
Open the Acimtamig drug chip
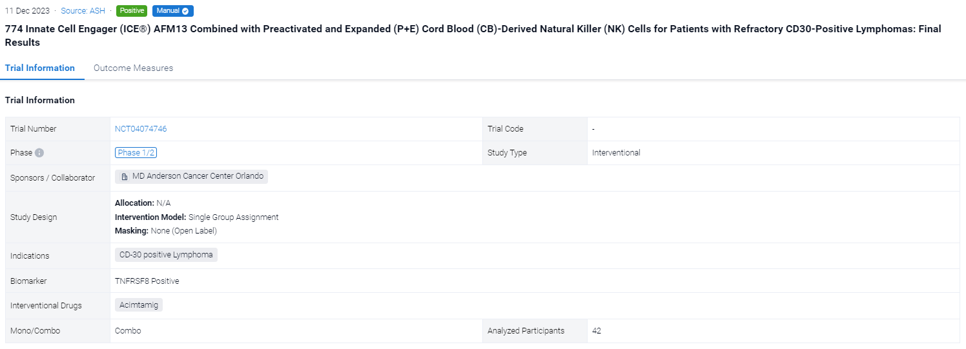139,305
